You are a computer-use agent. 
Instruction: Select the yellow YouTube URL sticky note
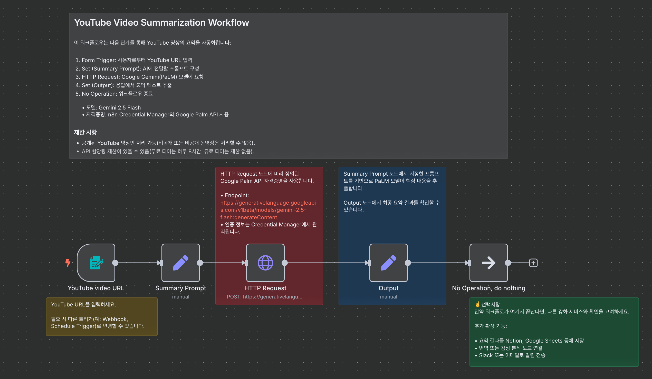[101, 316]
